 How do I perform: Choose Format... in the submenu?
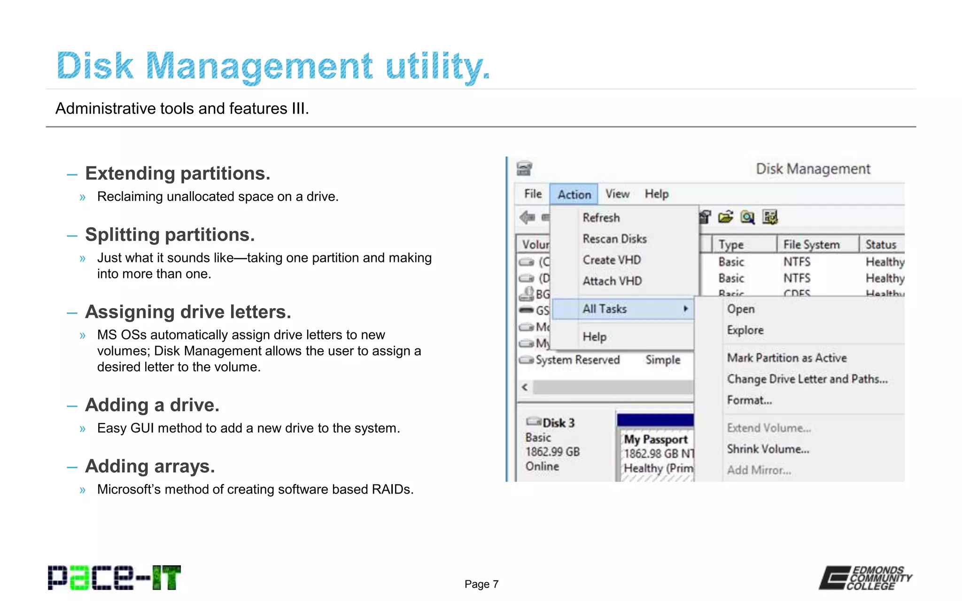(749, 400)
